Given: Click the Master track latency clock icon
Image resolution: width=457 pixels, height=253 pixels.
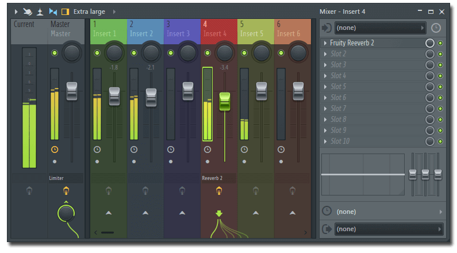Looking at the screenshot, I should [x=55, y=149].
